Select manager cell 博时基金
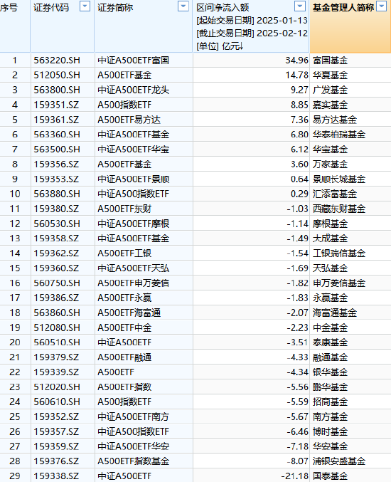The height and width of the screenshot is (482, 391). point(350,431)
